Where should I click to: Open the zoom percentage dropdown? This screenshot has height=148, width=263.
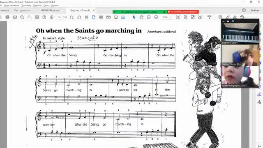(x=171, y=17)
